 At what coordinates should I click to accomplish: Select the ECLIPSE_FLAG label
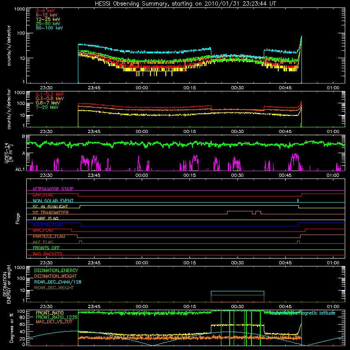point(48,224)
